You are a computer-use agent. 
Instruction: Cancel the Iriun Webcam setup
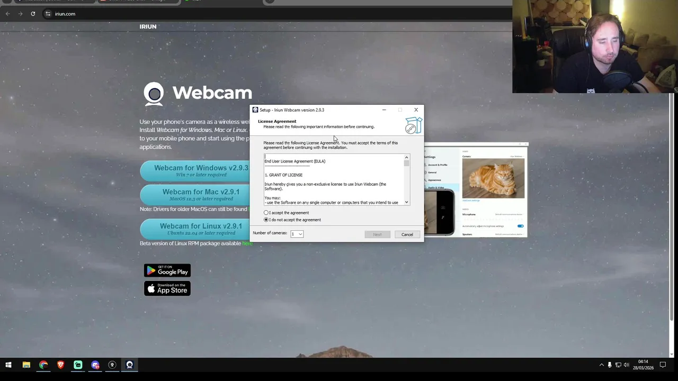(407, 234)
